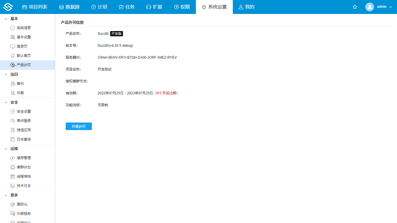Image resolution: width=397 pixels, height=223 pixels.
Task: Collapse the 更多 section
Action: 12,195
